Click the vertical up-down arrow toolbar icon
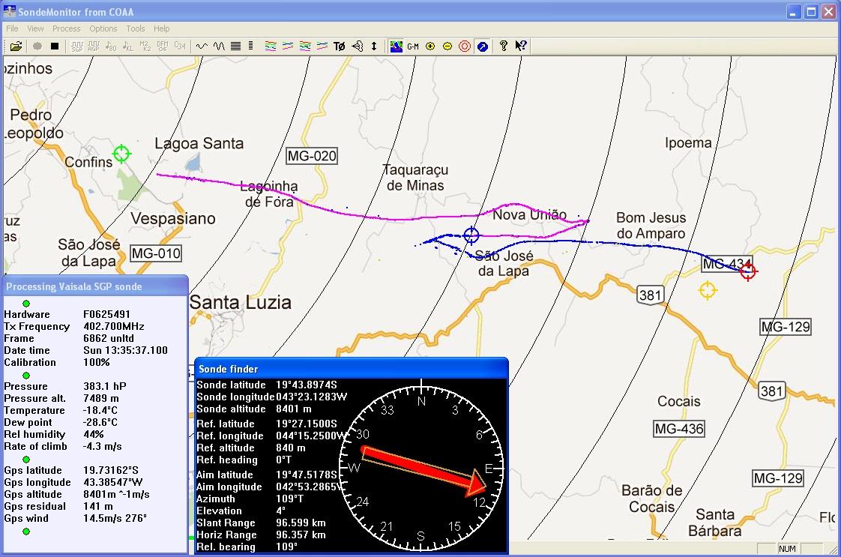The image size is (841, 557). coord(374,46)
